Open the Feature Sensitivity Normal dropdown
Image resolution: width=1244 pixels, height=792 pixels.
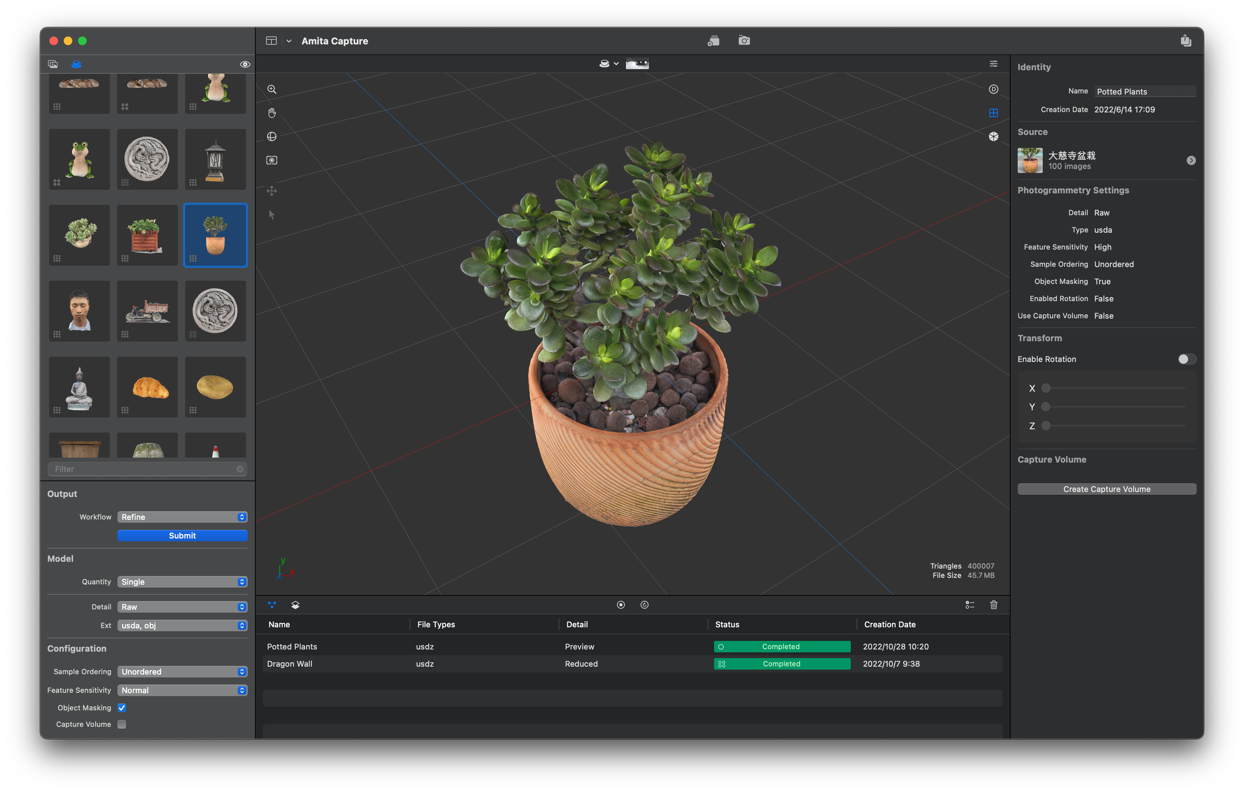(182, 690)
